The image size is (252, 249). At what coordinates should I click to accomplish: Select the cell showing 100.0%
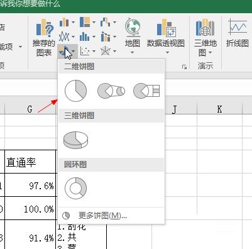pos(30,208)
